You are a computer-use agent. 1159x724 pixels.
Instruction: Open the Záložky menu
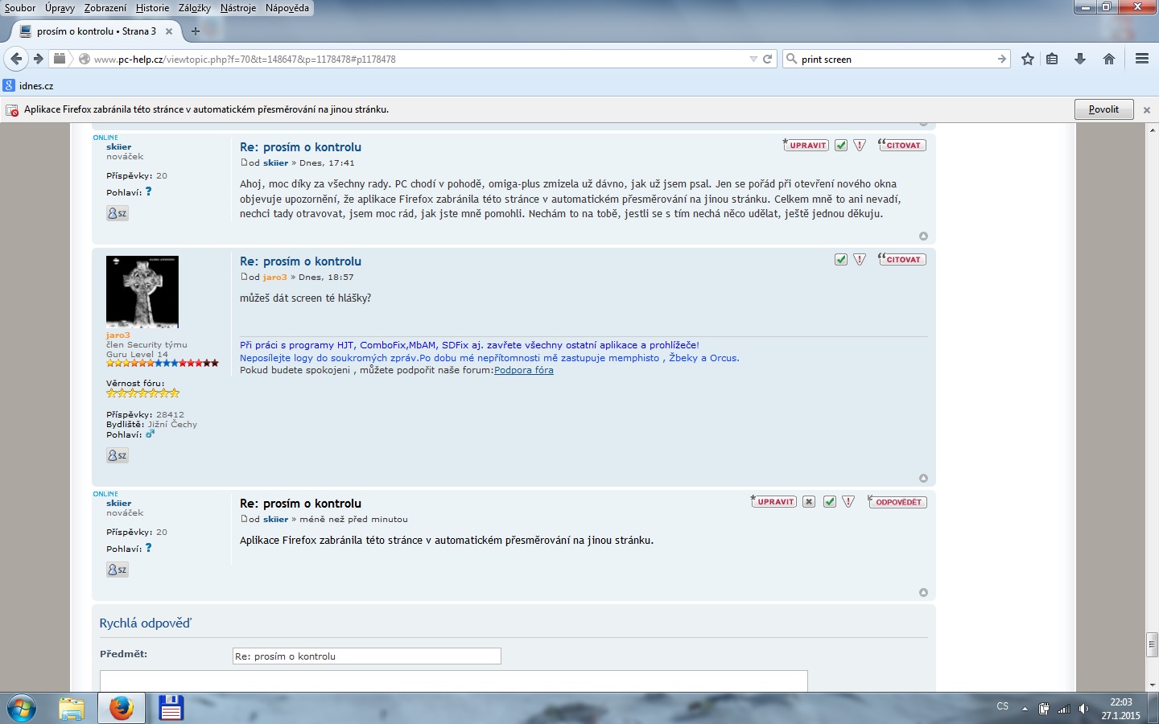(x=195, y=8)
